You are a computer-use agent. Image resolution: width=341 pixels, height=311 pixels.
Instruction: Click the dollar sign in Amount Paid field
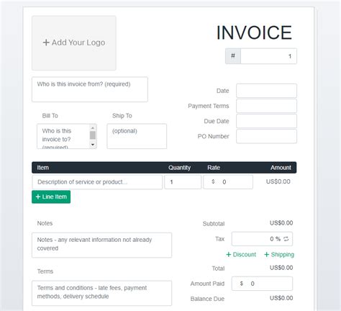(242, 284)
